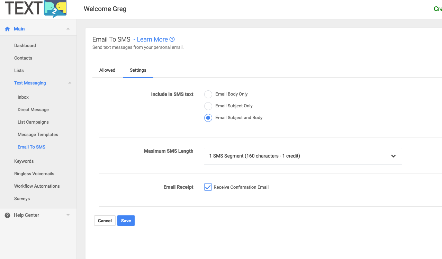Viewport: 442px width, 259px height.
Task: Open Workflow Automations in the sidebar
Action: point(37,186)
